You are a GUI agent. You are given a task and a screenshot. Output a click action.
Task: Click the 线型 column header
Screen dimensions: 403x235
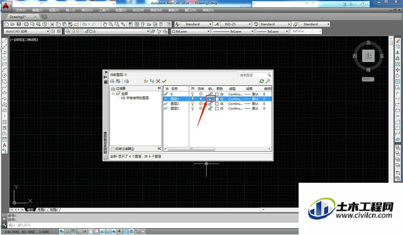(233, 89)
